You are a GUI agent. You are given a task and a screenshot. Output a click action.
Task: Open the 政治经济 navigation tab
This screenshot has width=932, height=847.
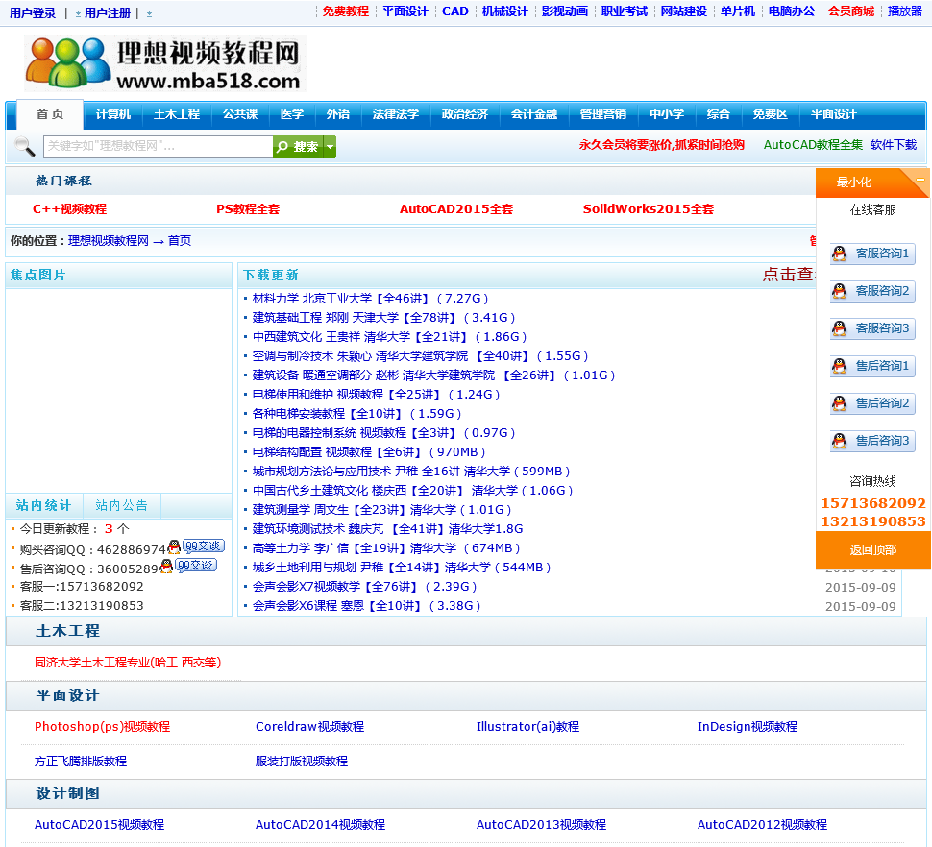pyautogui.click(x=464, y=114)
